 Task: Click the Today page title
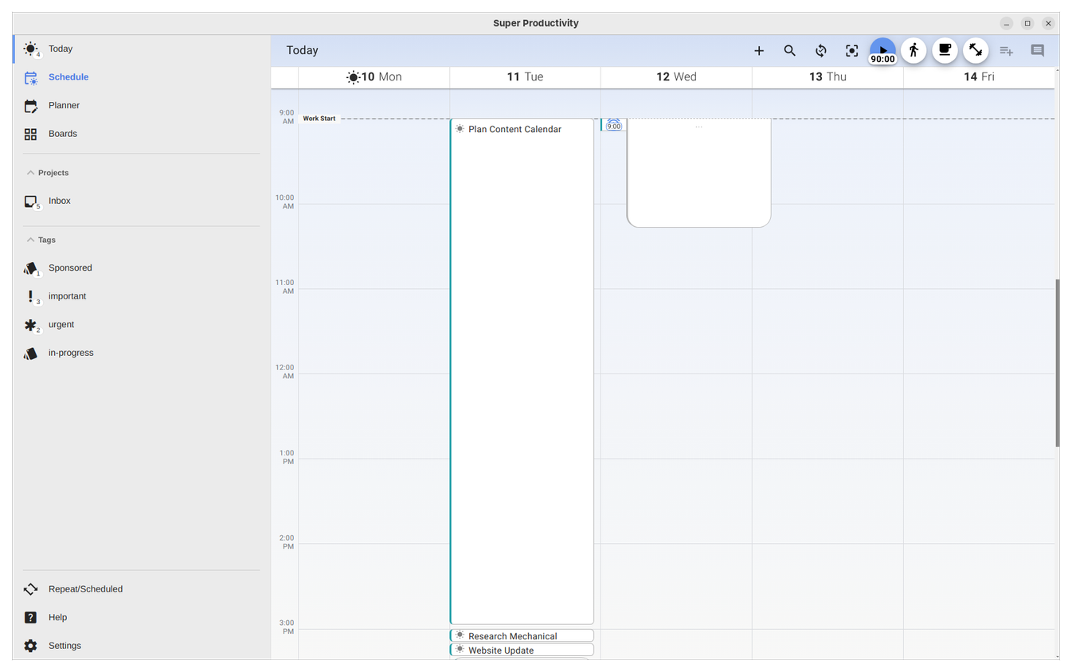(302, 50)
